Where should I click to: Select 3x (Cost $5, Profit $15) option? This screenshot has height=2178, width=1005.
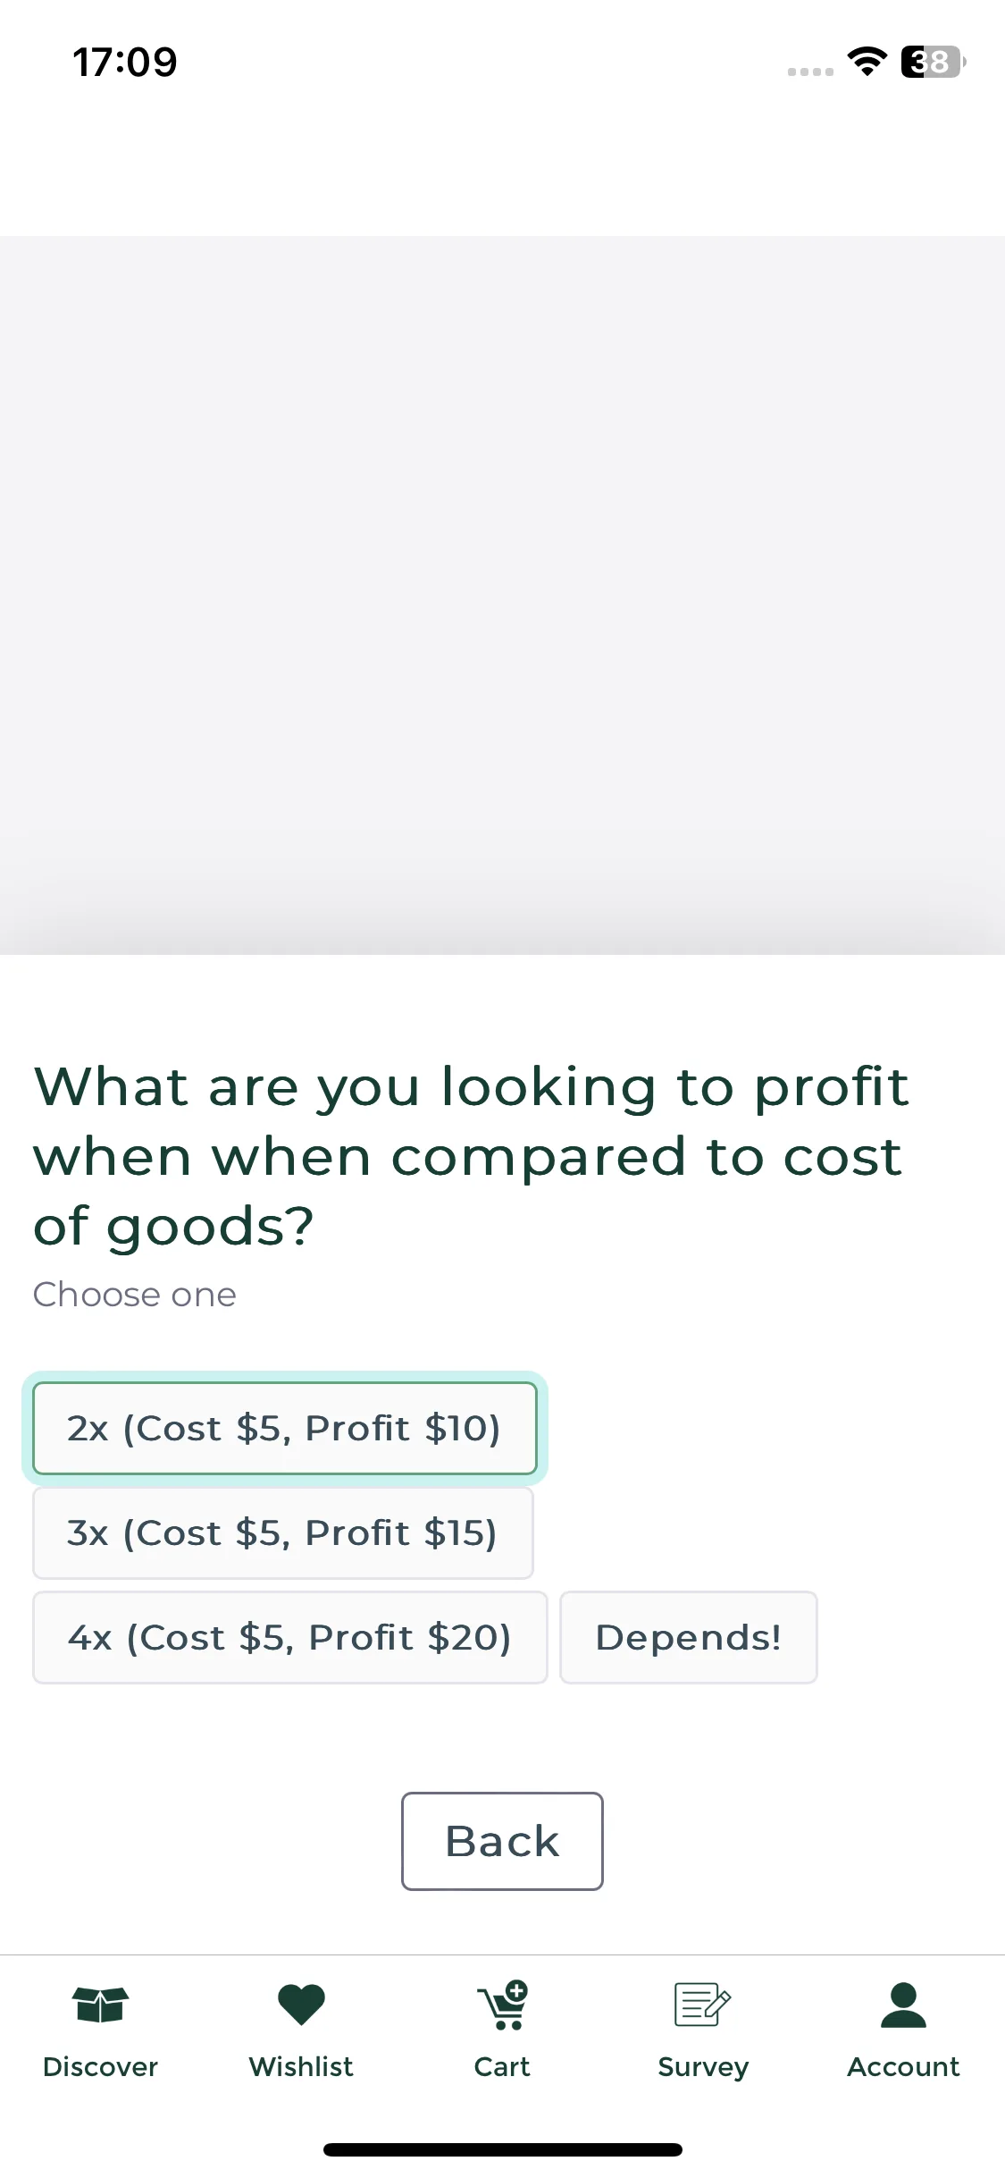click(x=282, y=1532)
